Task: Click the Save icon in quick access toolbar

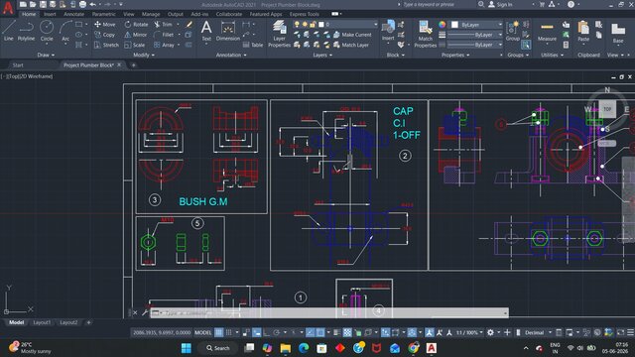Action: 43,4
